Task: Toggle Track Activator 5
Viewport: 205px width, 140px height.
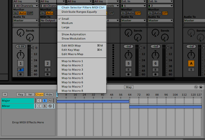Action: tap(128, 63)
